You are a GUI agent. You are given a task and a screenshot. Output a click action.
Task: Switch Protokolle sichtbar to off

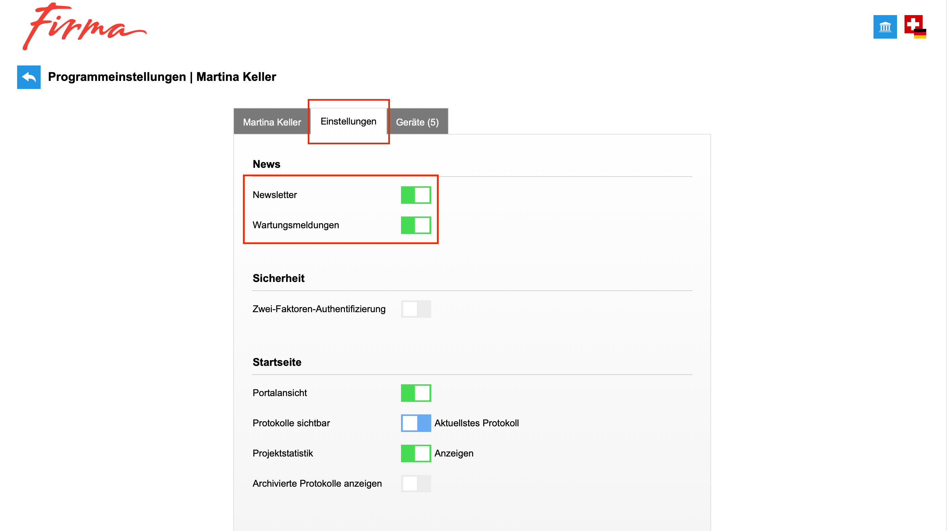tap(416, 423)
